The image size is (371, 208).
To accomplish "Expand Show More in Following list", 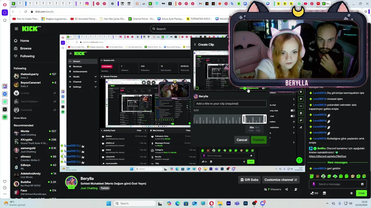I will (20, 118).
